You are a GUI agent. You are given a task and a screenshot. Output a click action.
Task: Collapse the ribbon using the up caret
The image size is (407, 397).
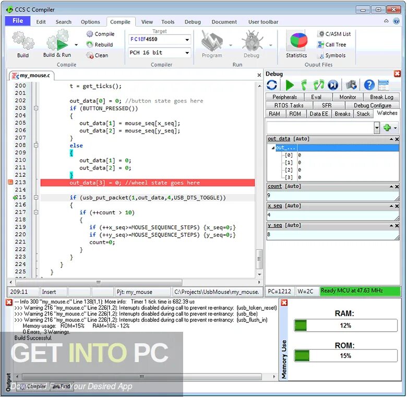(386, 21)
